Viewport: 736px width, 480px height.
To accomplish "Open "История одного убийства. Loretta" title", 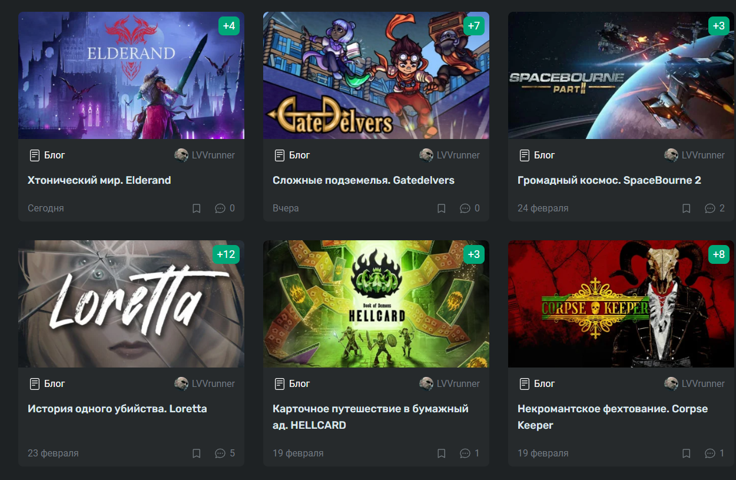I will coord(117,409).
